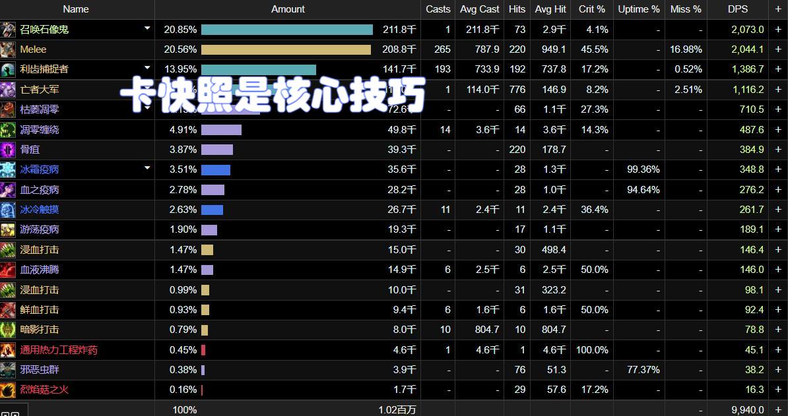Click the plus button in the Melee row
Viewport: 788px width, 416px height.
coord(778,49)
